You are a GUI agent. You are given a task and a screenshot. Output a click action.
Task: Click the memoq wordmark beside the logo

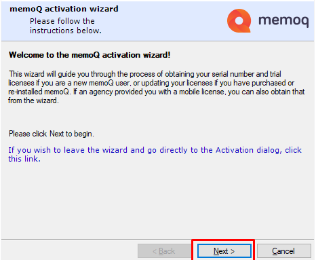283,21
